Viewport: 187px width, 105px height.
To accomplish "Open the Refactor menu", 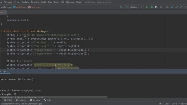I will pyautogui.click(x=35, y=2).
